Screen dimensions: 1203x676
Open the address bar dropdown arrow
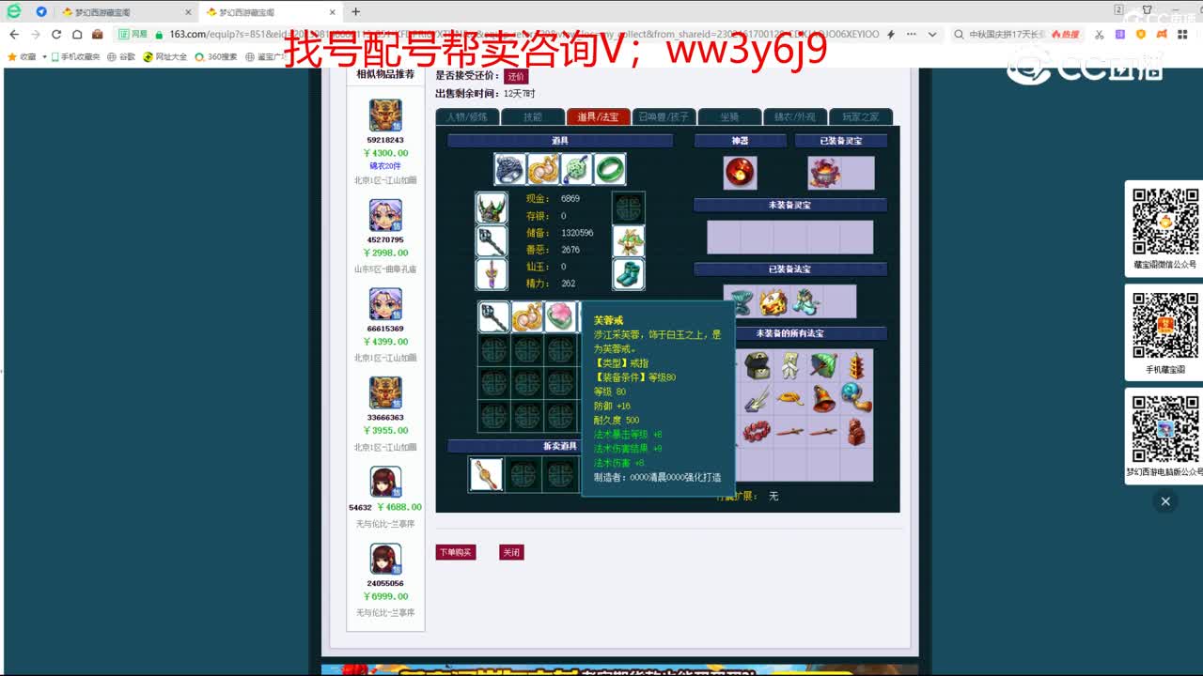tap(933, 33)
